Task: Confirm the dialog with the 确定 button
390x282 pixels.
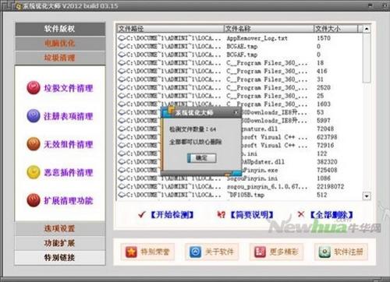Action: [202, 158]
